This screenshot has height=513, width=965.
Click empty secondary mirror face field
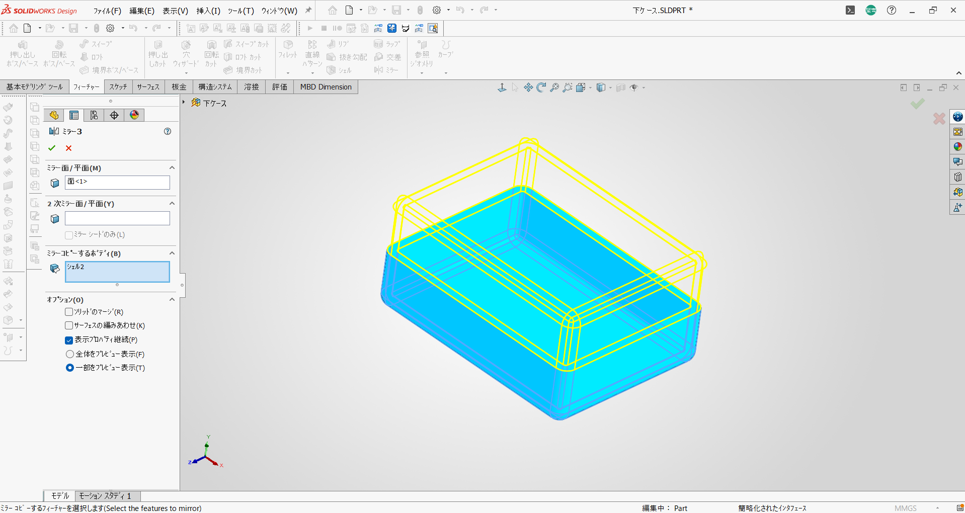click(x=117, y=218)
